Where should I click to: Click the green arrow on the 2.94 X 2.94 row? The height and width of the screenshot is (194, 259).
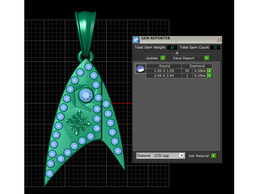(x=209, y=75)
